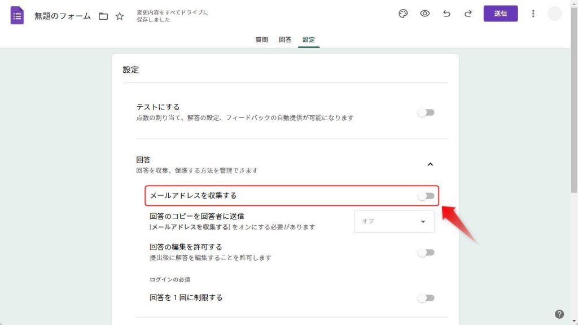The width and height of the screenshot is (578, 325).
Task: Toggle the テストにする switch
Action: point(426,112)
